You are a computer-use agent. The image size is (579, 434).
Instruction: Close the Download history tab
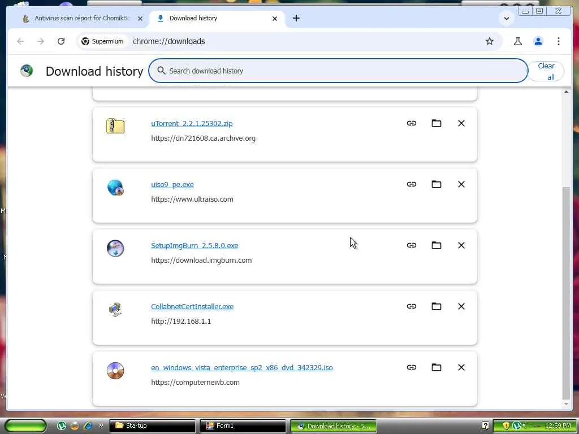pyautogui.click(x=274, y=19)
